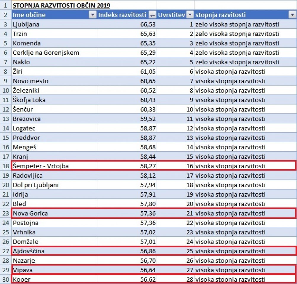This screenshot has height=284, width=297.
Task: Click the cell containing Radovljica
Action: [54, 175]
